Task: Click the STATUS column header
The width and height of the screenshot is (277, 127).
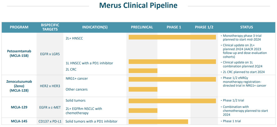Action: 246,27
